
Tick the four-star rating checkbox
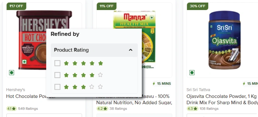pyautogui.click(x=57, y=75)
